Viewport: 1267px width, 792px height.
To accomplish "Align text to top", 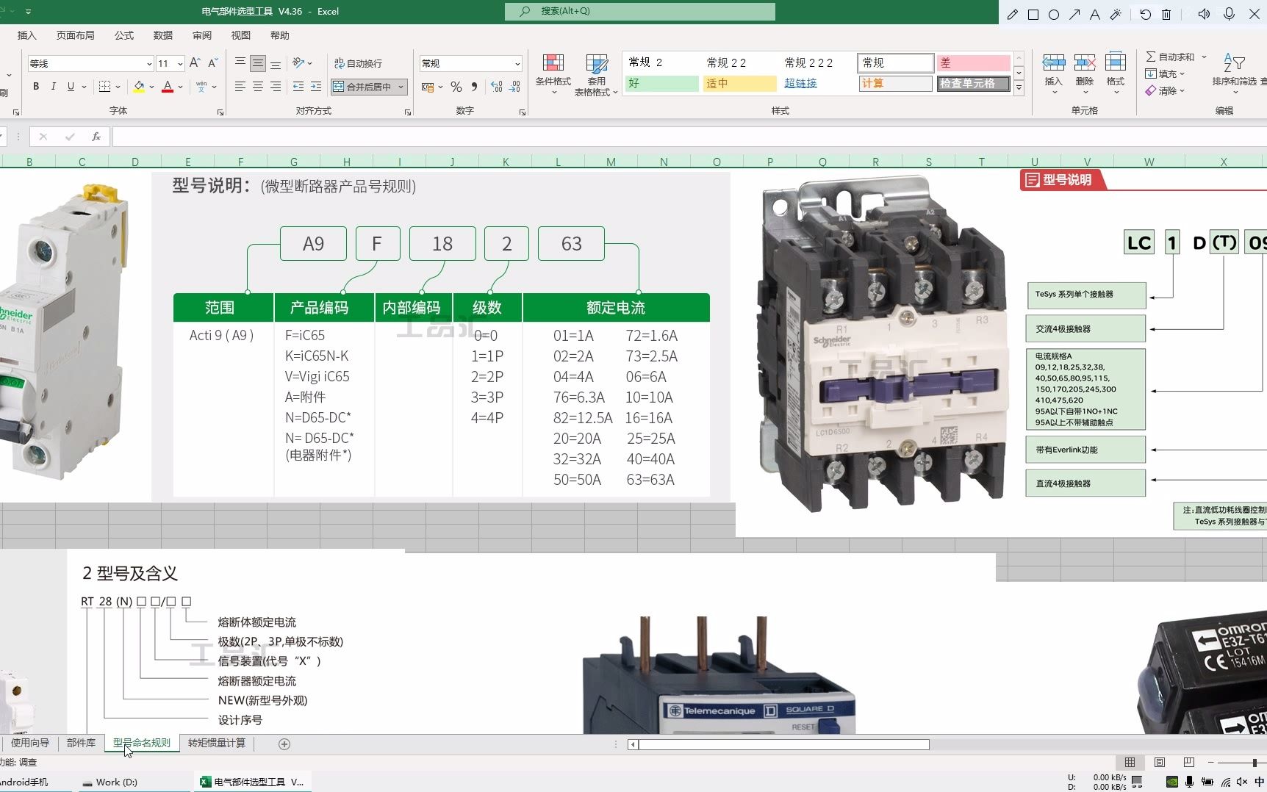I will point(240,63).
